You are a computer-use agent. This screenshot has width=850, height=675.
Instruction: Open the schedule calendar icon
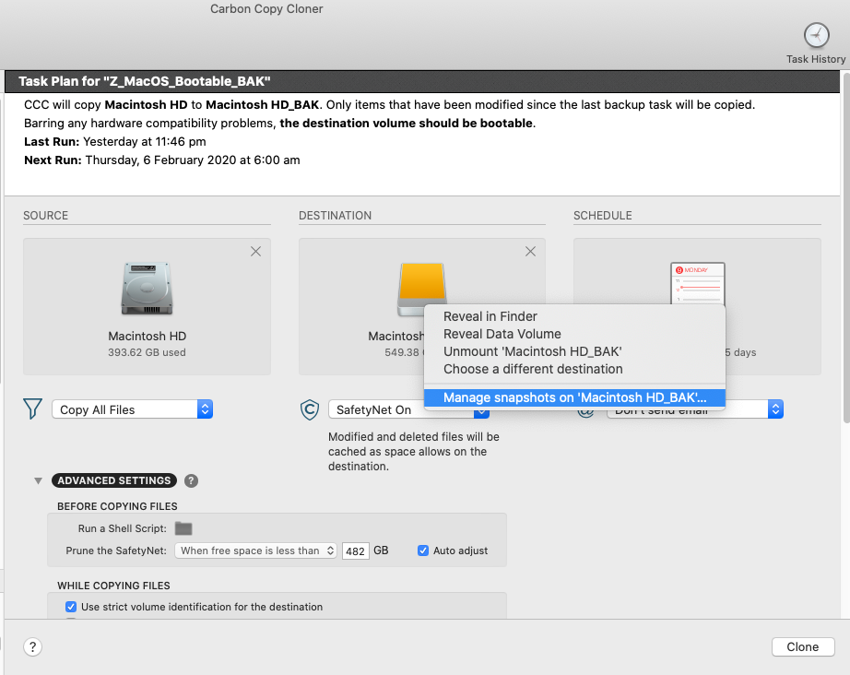(697, 283)
